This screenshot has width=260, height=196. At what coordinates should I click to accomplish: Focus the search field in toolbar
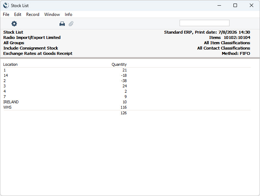pos(204,23)
